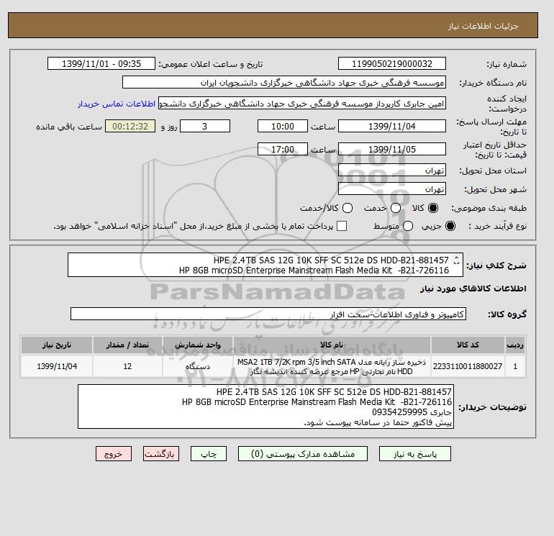Click the شهر محل تحویل field تهران
Screen dimensions: 554x536
pyautogui.click(x=392, y=189)
